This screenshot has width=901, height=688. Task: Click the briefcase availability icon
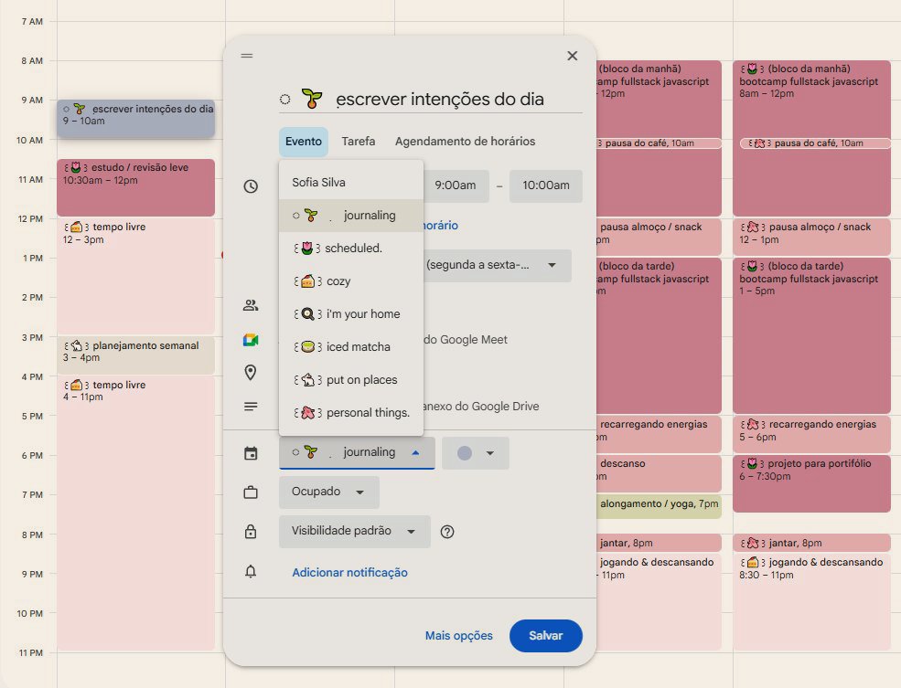[251, 492]
